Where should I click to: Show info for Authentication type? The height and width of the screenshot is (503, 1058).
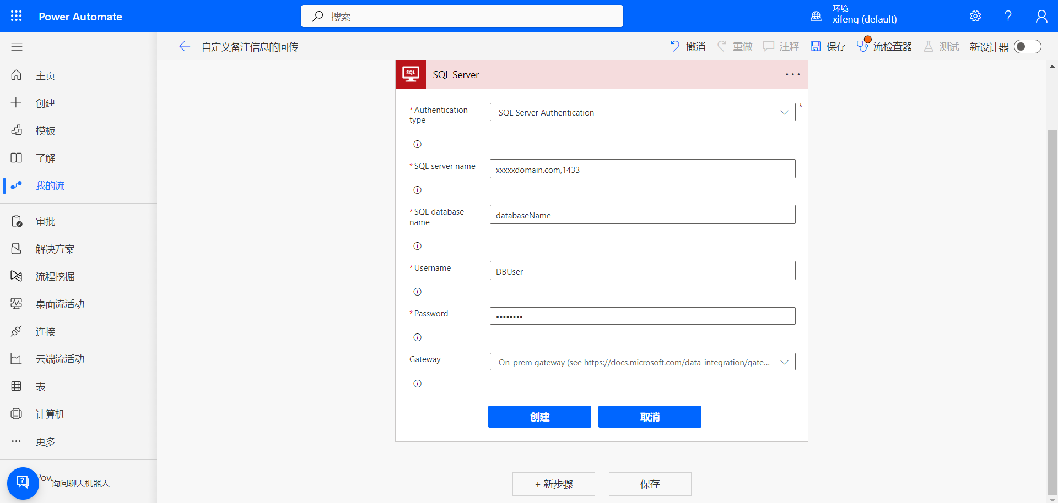click(417, 144)
